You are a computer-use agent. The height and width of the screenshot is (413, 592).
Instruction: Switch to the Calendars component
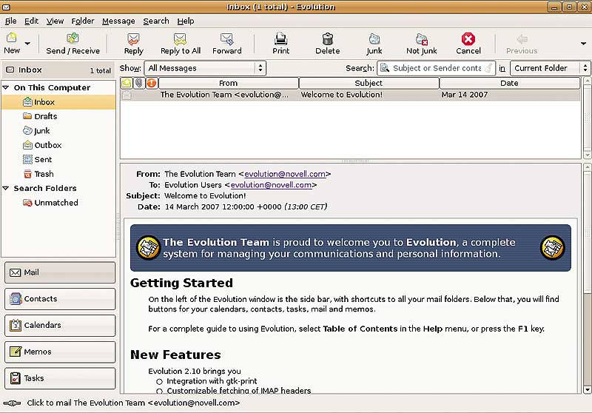pos(60,326)
